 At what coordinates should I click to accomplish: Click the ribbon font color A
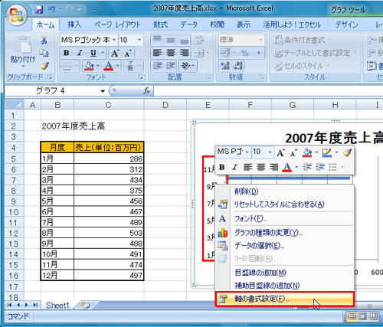109,67
